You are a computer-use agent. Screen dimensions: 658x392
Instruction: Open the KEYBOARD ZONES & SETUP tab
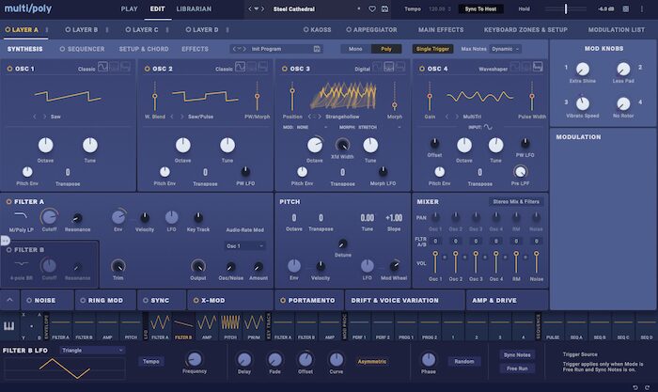point(525,30)
